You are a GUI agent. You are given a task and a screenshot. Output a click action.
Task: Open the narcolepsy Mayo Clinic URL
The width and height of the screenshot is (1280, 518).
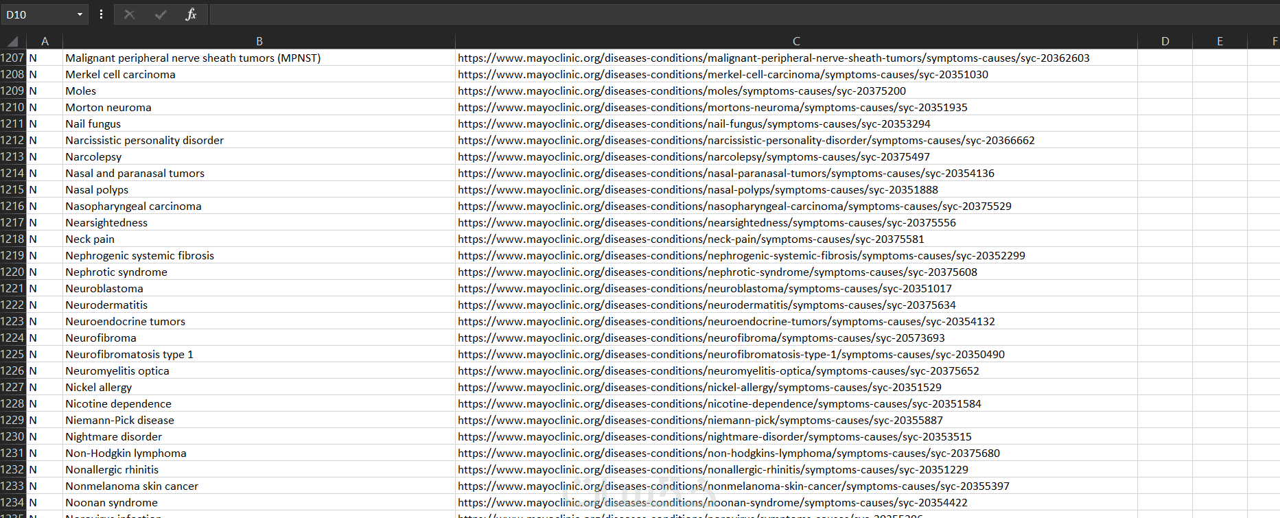[x=693, y=156]
